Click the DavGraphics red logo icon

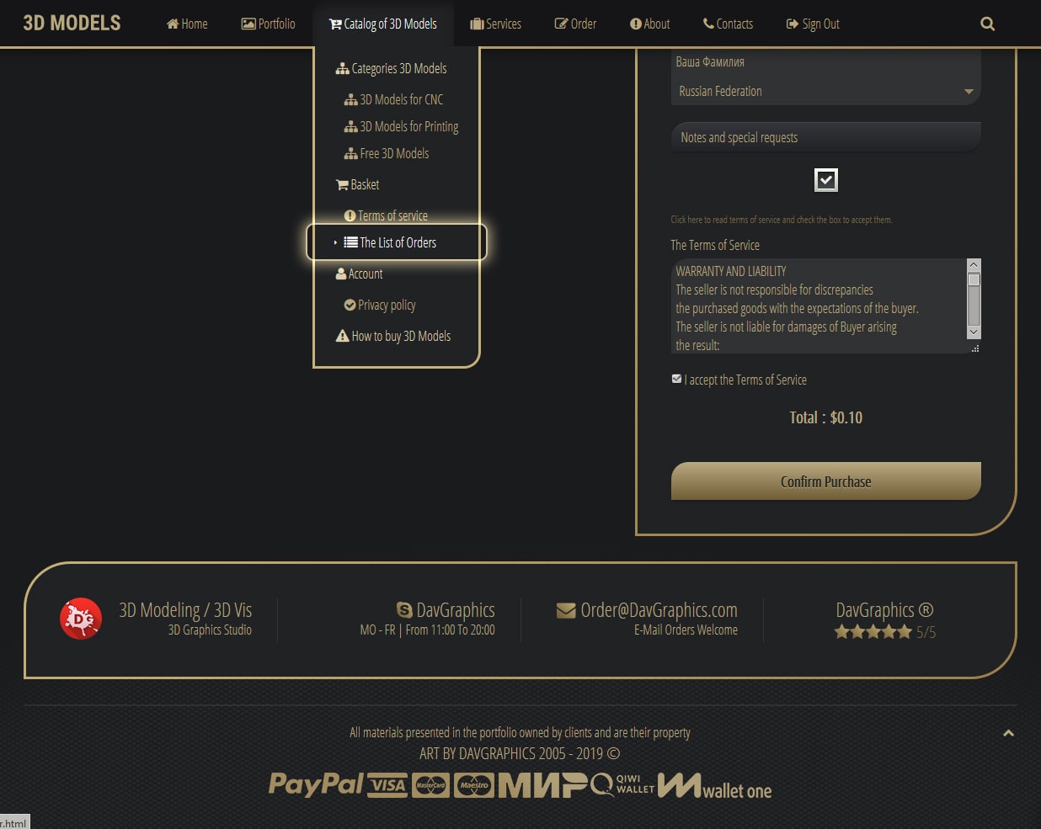[x=81, y=619]
